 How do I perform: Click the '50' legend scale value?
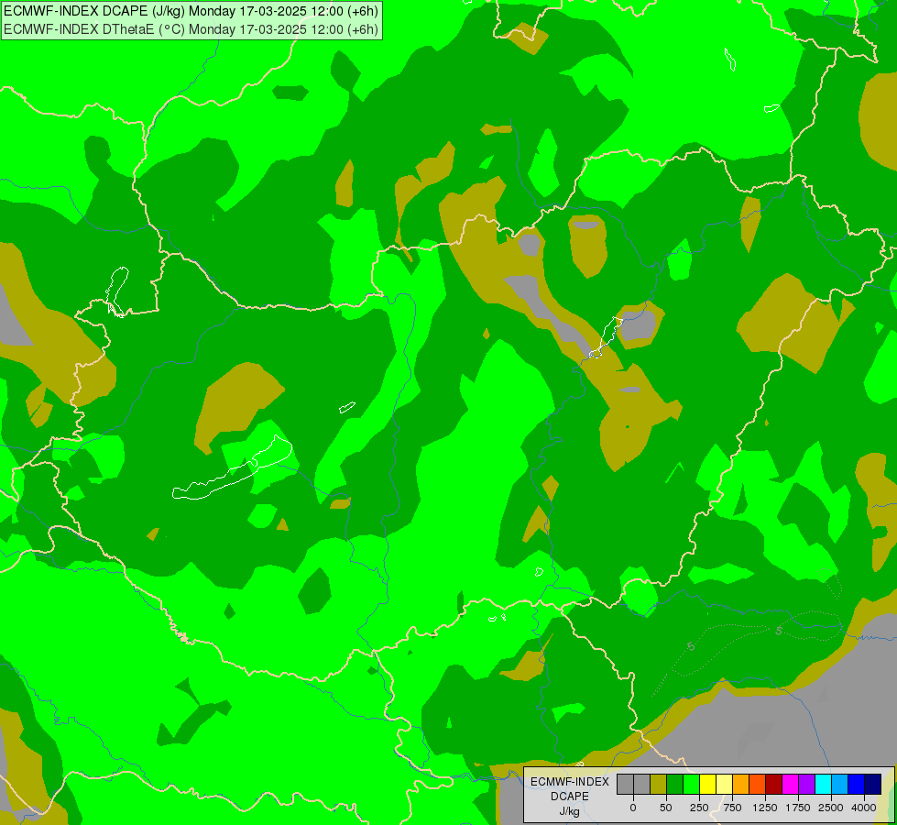(x=666, y=808)
